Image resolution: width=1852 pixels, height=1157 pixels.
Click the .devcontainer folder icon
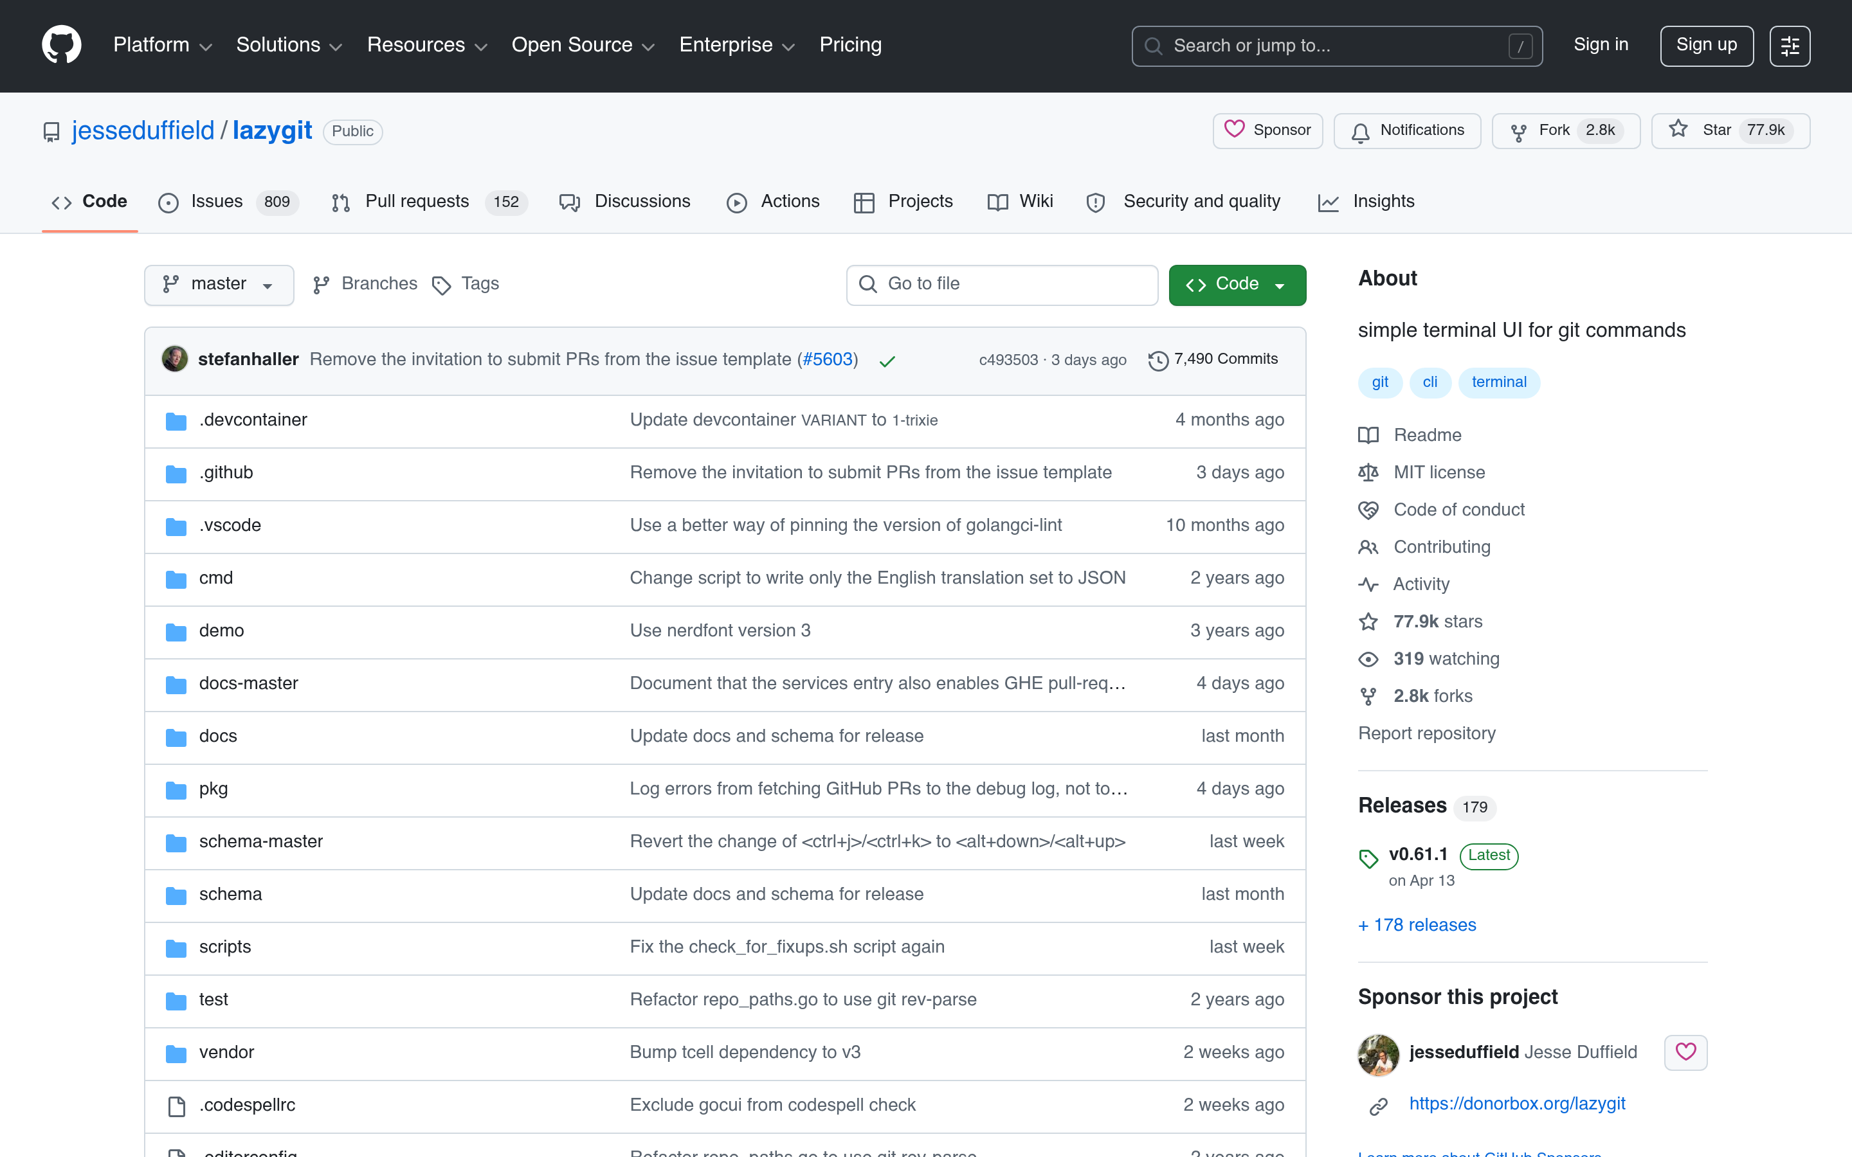point(176,421)
